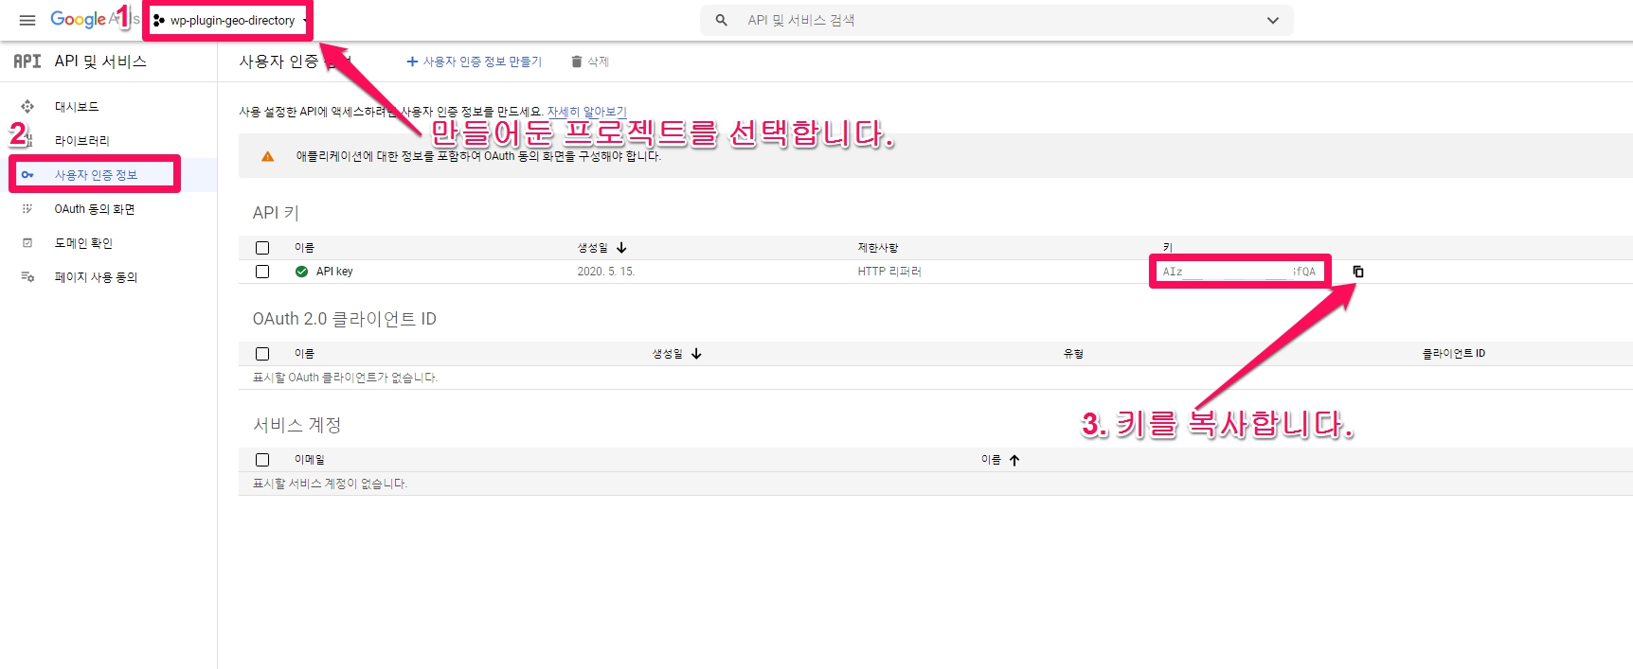This screenshot has width=1633, height=669.
Task: Toggle select-all checkbox in 서비스 계정 table
Action: [262, 460]
